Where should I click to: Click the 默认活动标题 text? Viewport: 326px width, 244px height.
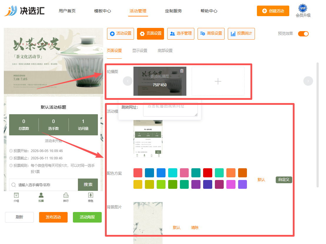pyautogui.click(x=54, y=107)
